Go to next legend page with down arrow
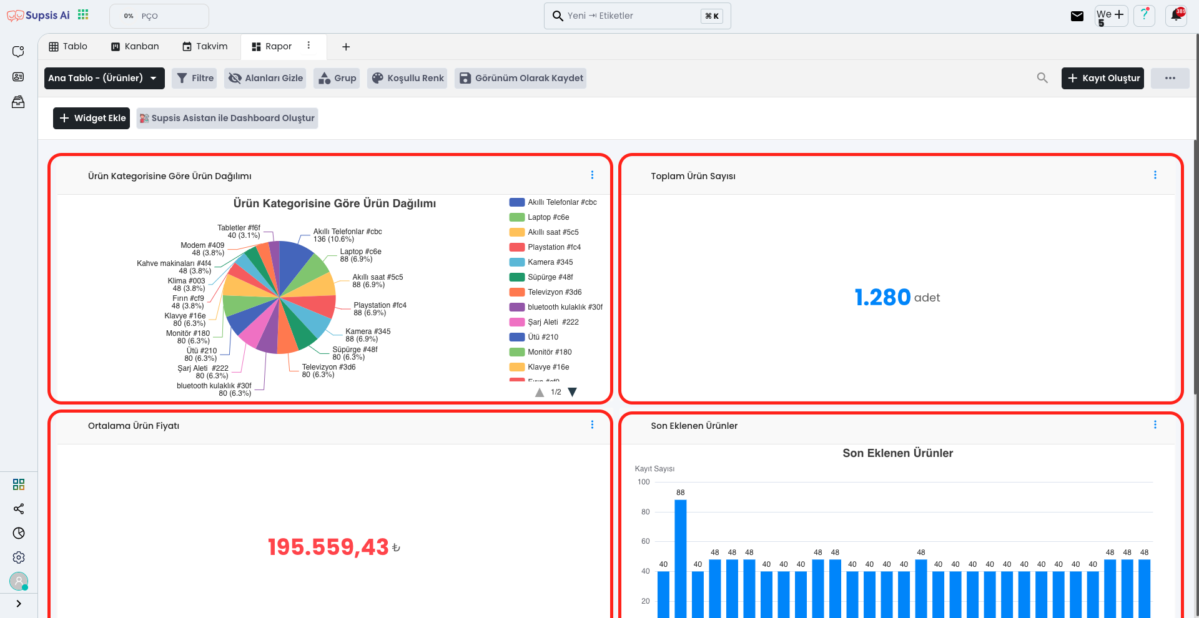 [x=572, y=392]
